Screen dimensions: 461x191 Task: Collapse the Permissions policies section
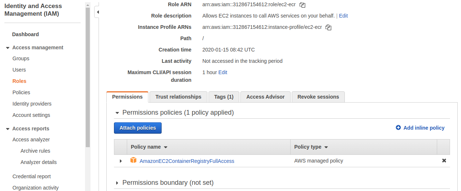117,113
